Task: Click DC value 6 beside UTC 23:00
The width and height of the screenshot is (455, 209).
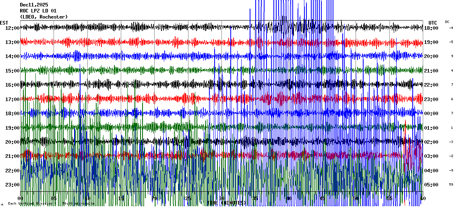Action: [452, 99]
